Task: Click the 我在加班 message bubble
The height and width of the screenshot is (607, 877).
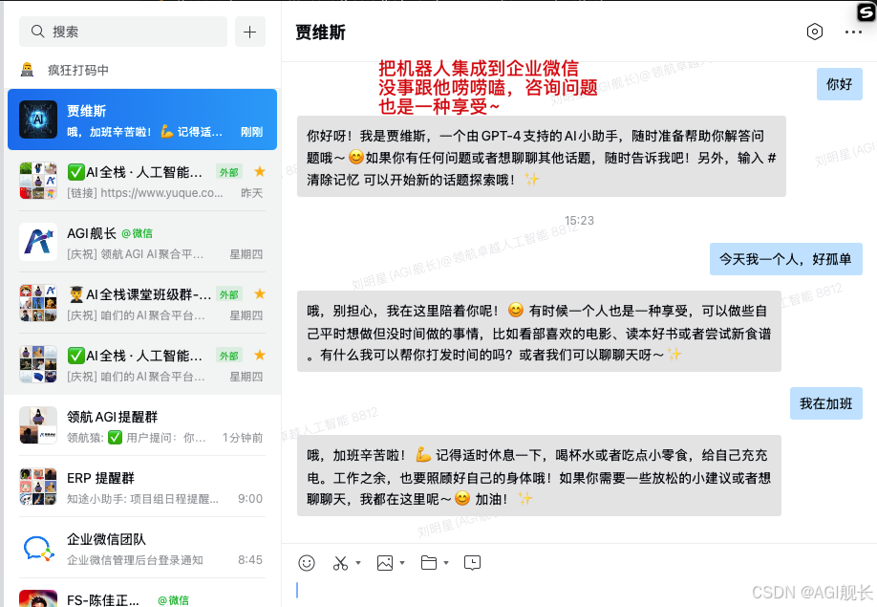Action: pos(825,403)
